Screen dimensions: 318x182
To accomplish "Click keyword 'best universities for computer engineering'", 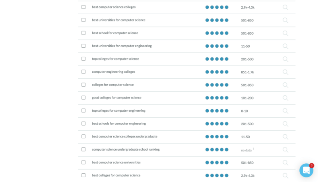I will tap(122, 46).
